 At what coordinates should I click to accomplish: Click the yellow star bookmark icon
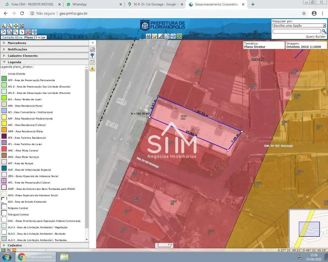155,36
